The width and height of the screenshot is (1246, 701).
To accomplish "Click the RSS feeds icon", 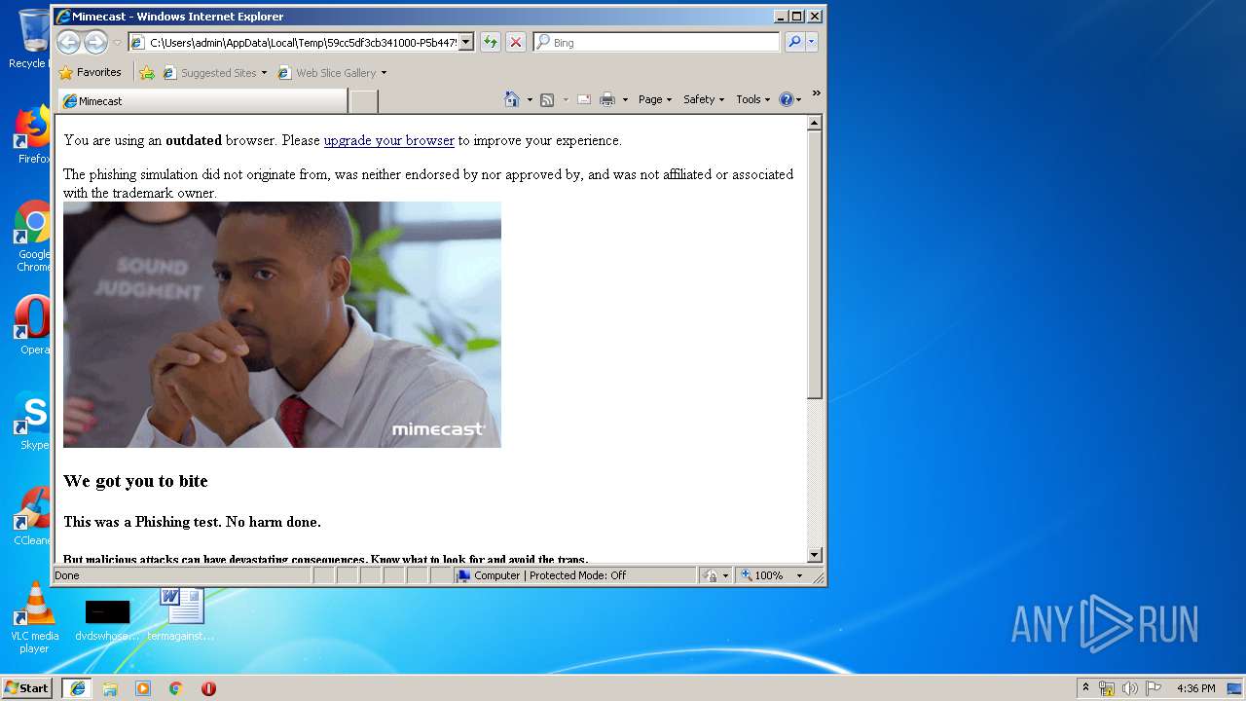I will (x=547, y=99).
